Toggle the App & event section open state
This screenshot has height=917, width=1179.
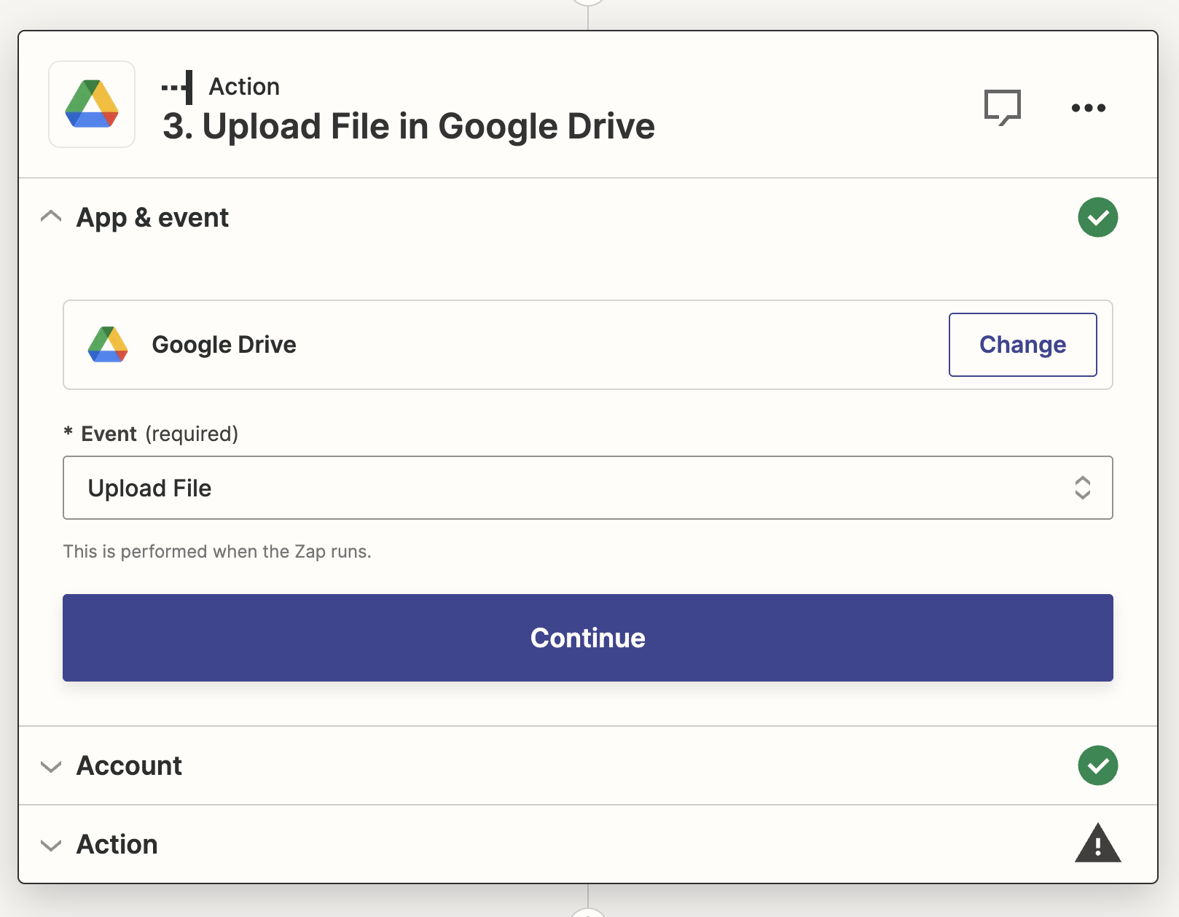coord(50,216)
